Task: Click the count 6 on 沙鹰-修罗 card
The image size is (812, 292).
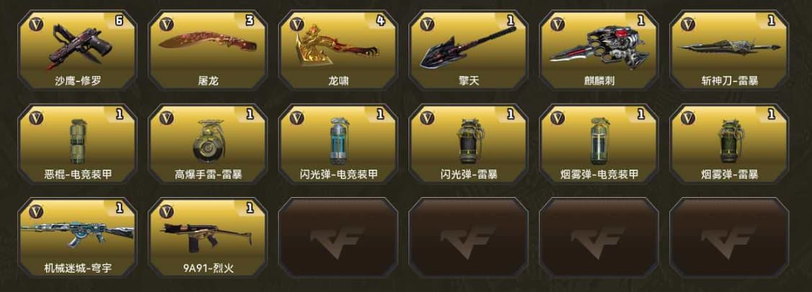Action: (119, 22)
